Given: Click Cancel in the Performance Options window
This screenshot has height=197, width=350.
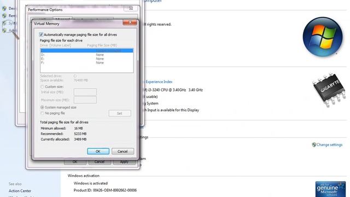Looking at the screenshot, I should click(100, 162).
